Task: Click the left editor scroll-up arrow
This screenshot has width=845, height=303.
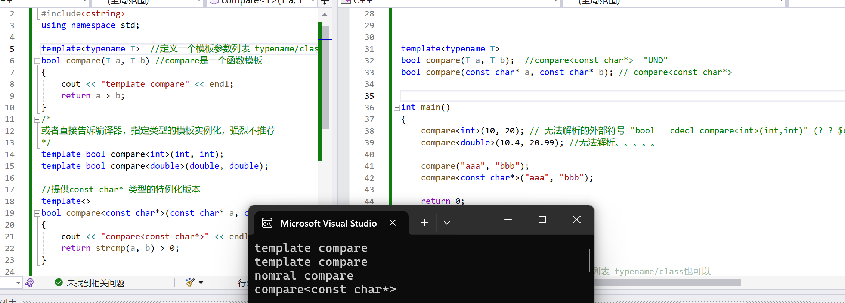Action: pyautogui.click(x=325, y=15)
